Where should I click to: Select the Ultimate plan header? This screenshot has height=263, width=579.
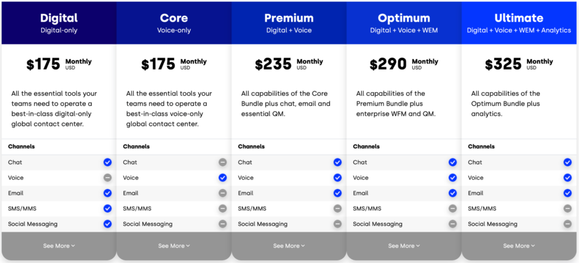pyautogui.click(x=519, y=23)
